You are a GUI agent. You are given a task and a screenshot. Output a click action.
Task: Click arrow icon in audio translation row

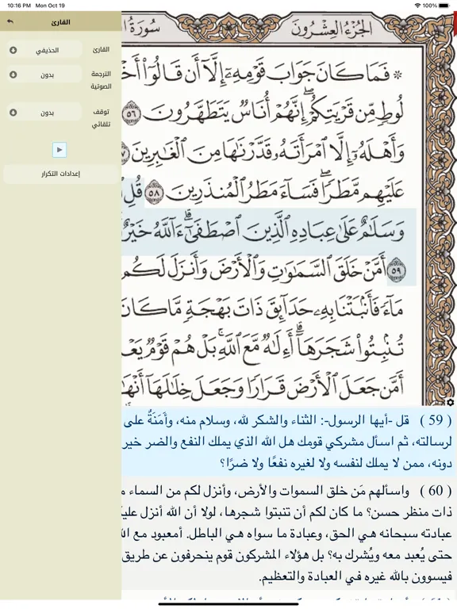(x=13, y=75)
